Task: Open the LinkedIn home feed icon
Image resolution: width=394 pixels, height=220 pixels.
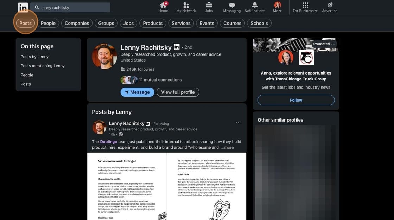Action: (x=163, y=5)
